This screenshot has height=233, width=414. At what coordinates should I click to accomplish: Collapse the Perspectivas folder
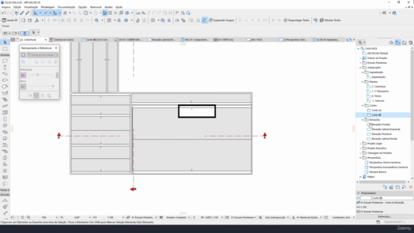point(361,158)
